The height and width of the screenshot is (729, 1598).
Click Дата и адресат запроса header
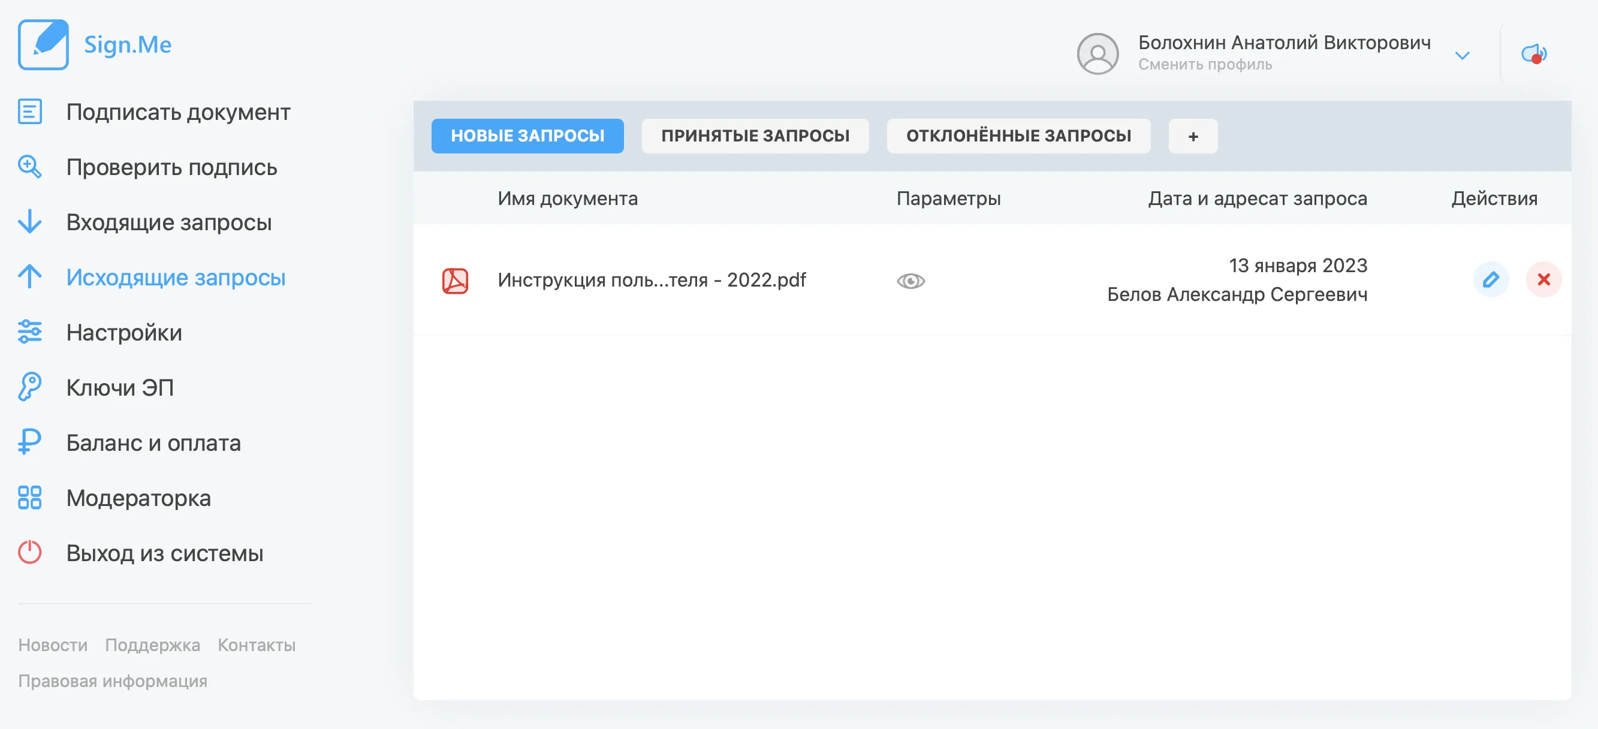[1258, 198]
